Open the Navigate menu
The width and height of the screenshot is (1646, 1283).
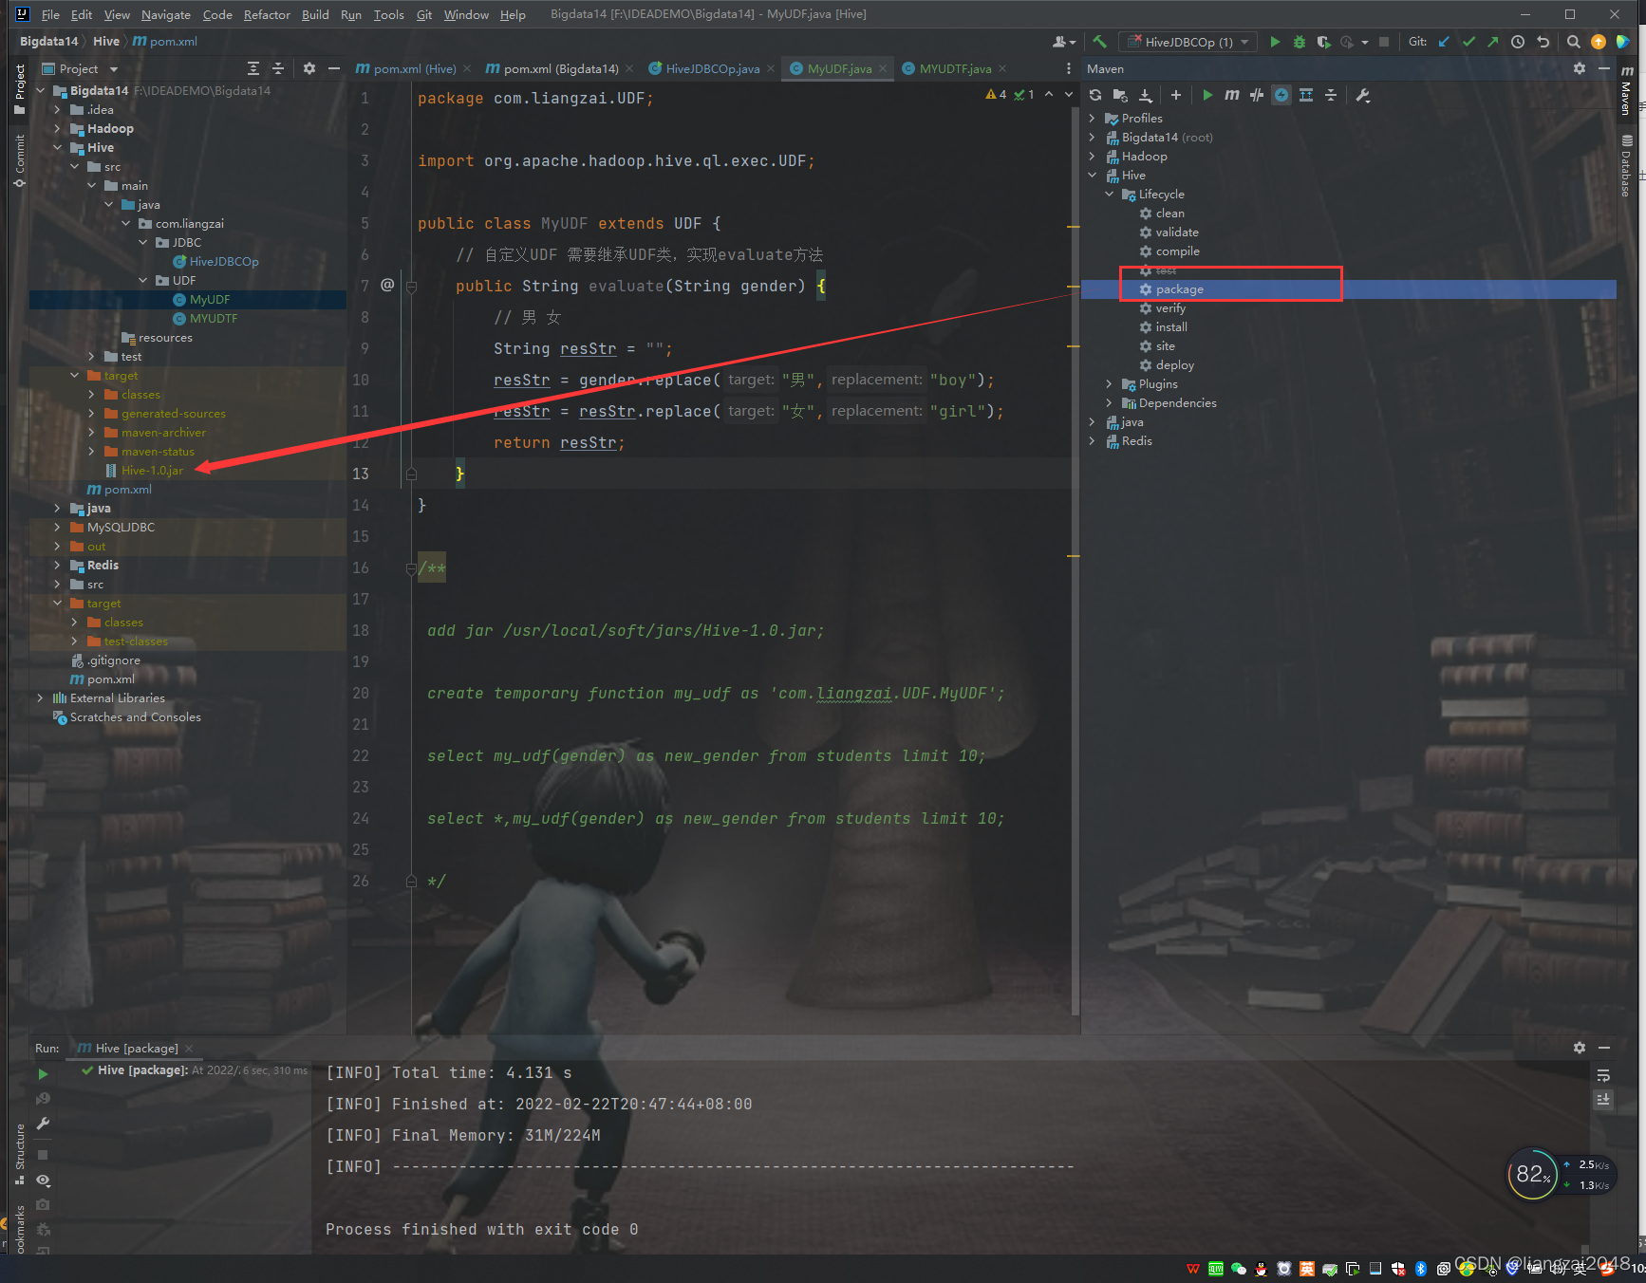166,14
